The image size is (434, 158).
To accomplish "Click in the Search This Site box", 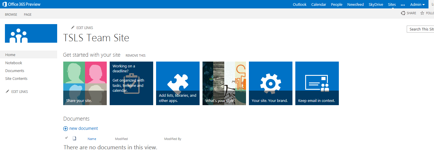I will 421,29.
